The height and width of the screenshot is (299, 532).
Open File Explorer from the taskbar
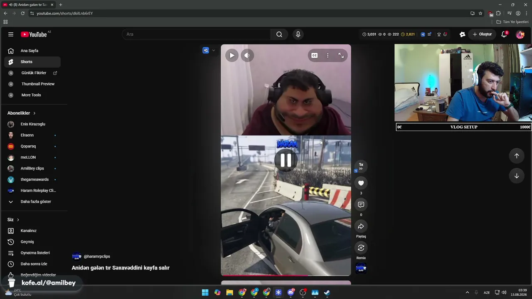click(229, 293)
